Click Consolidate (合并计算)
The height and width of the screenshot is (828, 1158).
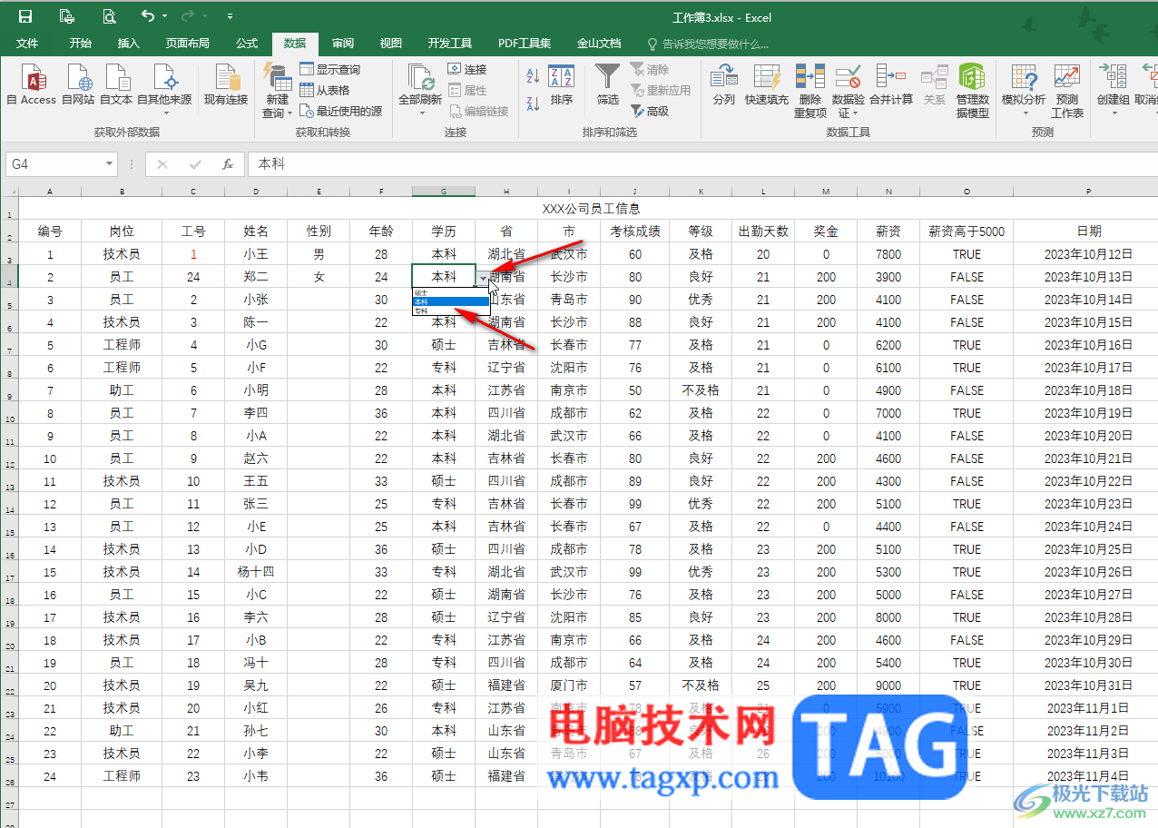[x=891, y=85]
